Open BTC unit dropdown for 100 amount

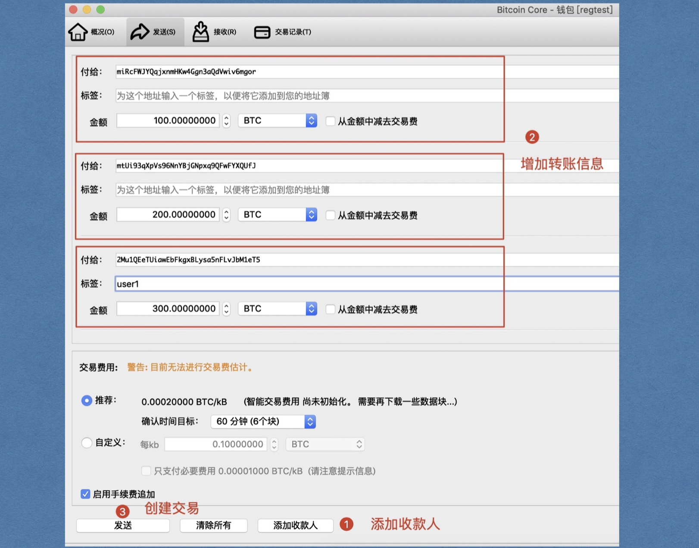coord(278,121)
